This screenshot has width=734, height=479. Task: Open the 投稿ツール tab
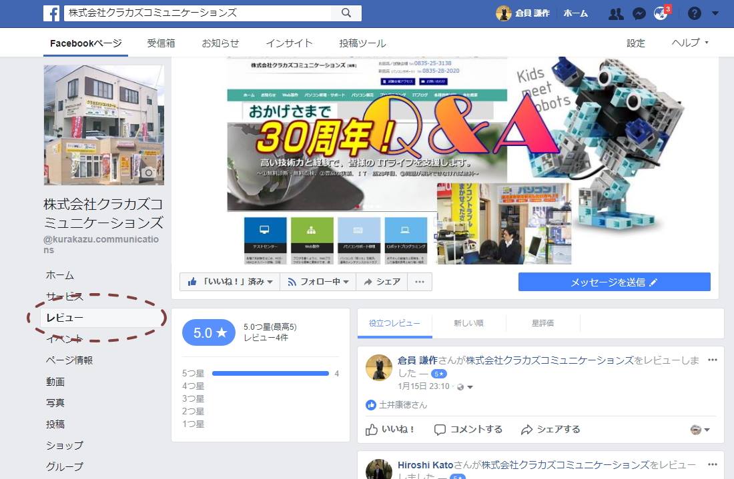coord(362,43)
